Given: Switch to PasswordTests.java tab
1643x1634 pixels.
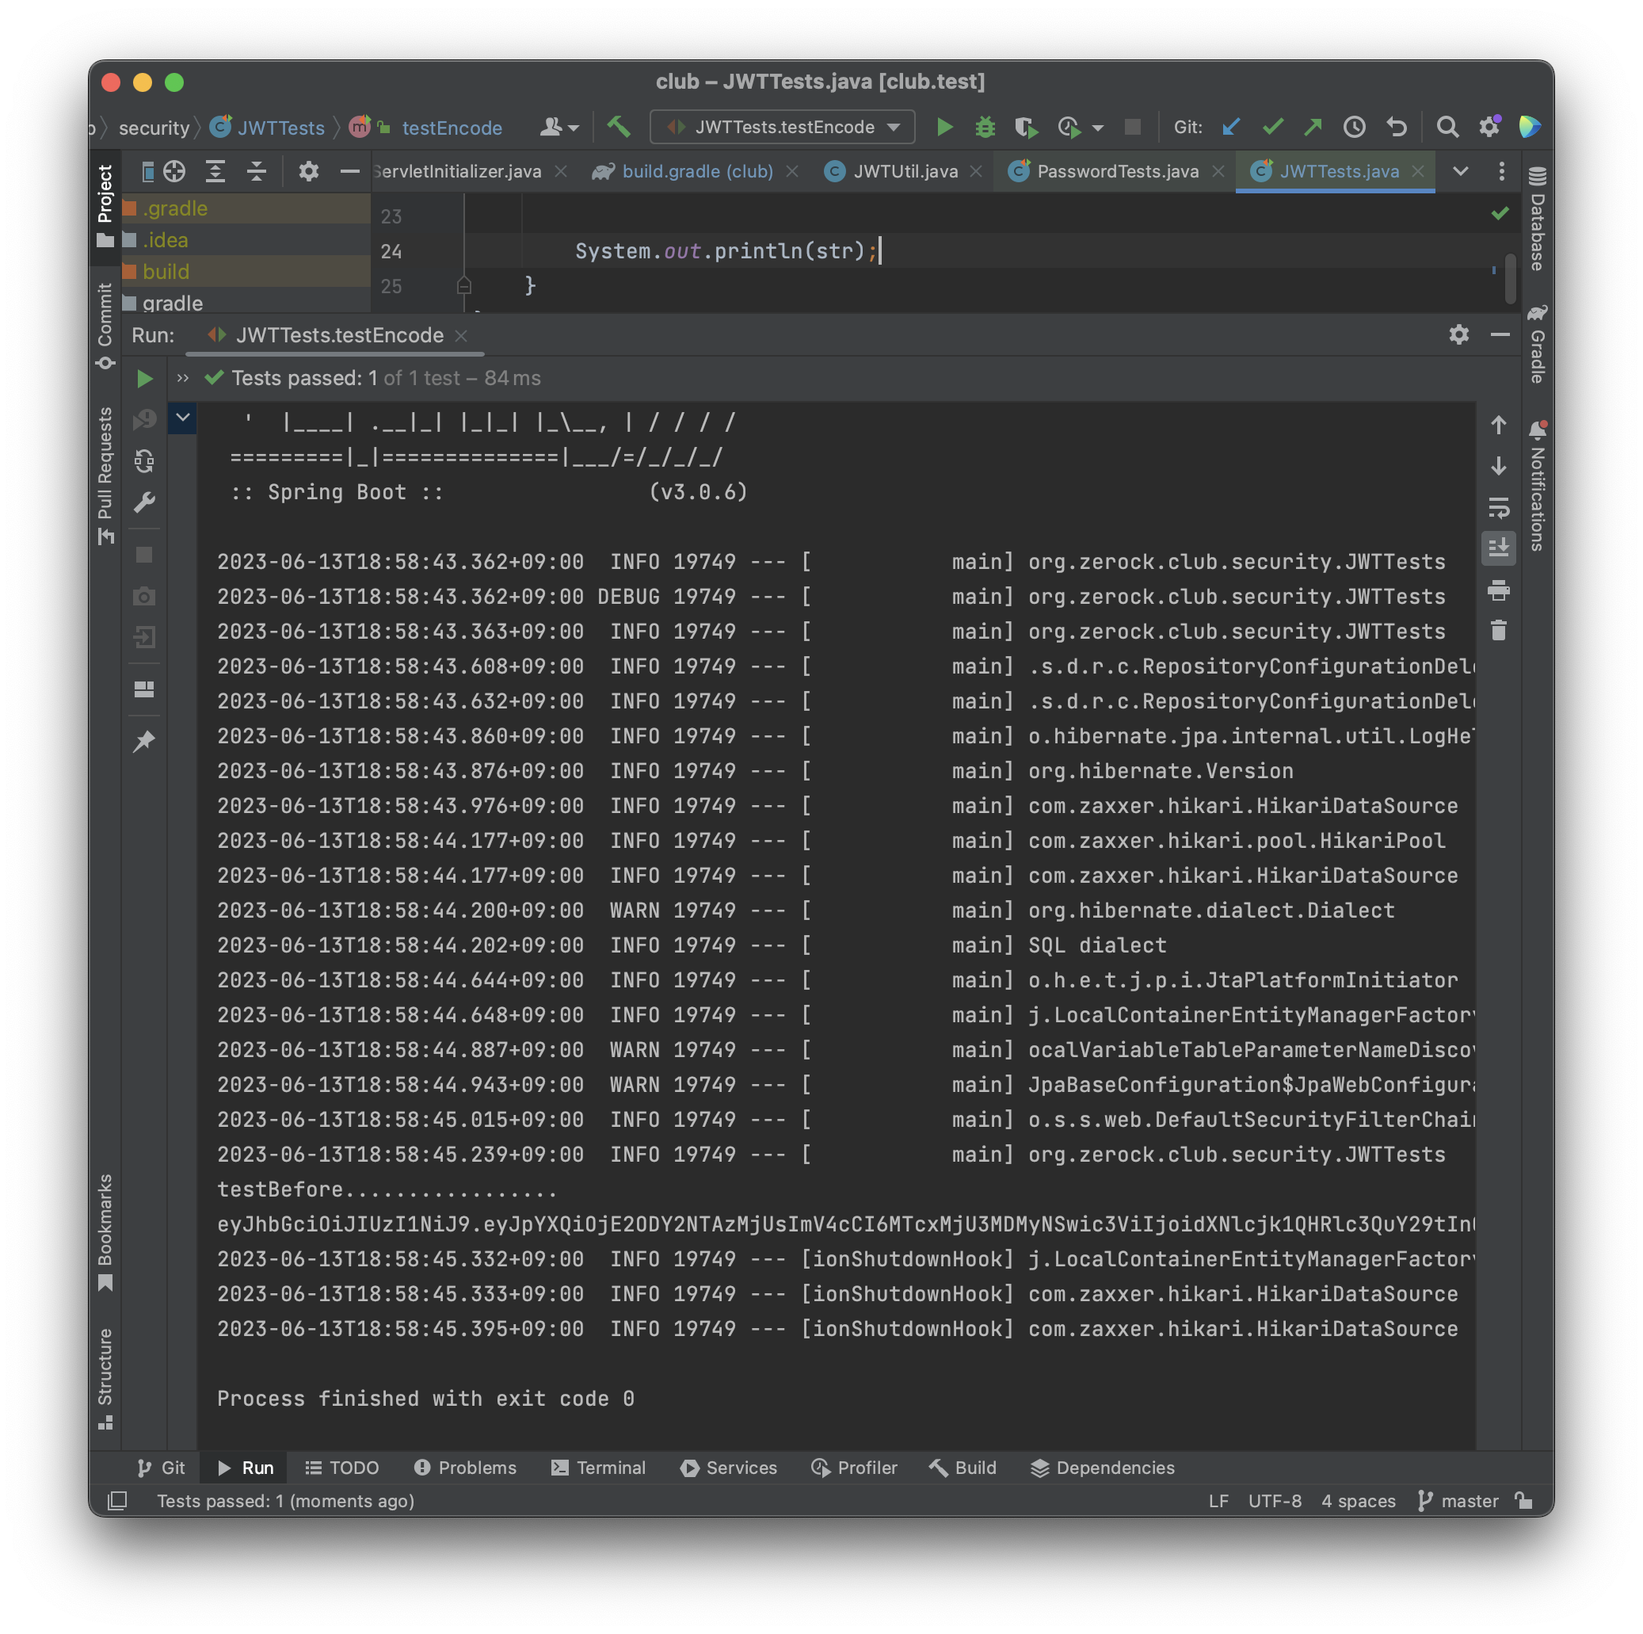Looking at the screenshot, I should [1117, 172].
